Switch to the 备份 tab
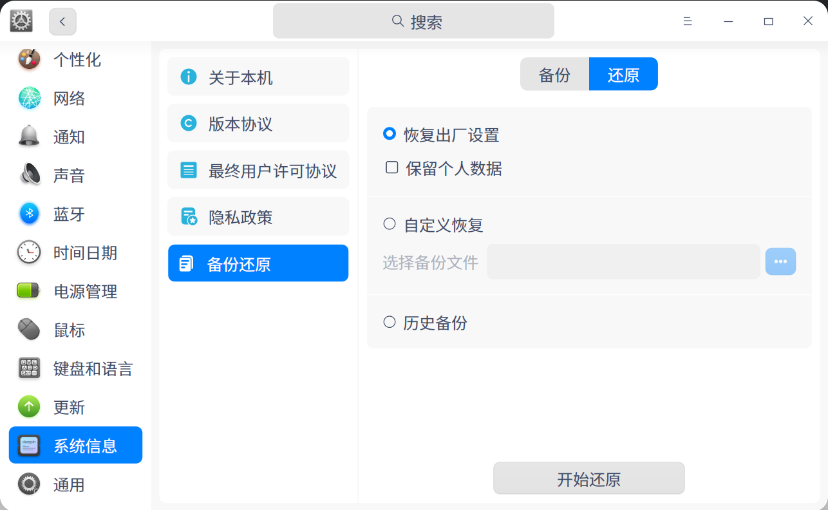Screen dimensions: 828x510 (x=554, y=74)
